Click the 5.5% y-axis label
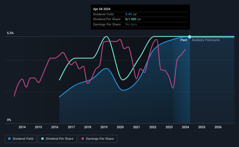239x147 pixels. tap(10, 33)
